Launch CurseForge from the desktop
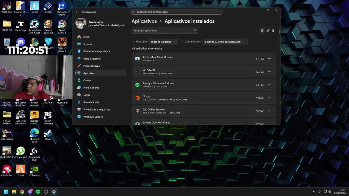This screenshot has width=349, height=196. coord(20,26)
